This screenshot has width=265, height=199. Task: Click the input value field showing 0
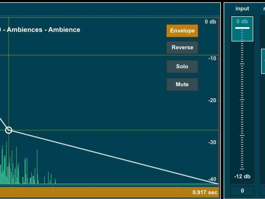pos(242,191)
